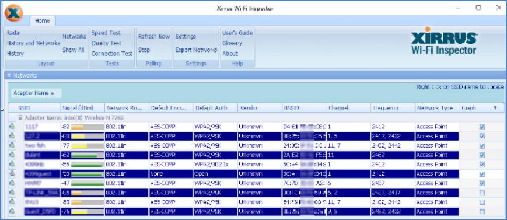The width and height of the screenshot is (507, 220).
Task: Run the Speed Test
Action: click(x=106, y=33)
